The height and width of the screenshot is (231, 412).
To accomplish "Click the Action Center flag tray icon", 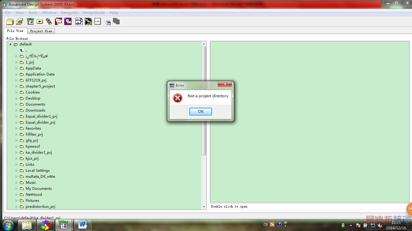I will [x=358, y=225].
